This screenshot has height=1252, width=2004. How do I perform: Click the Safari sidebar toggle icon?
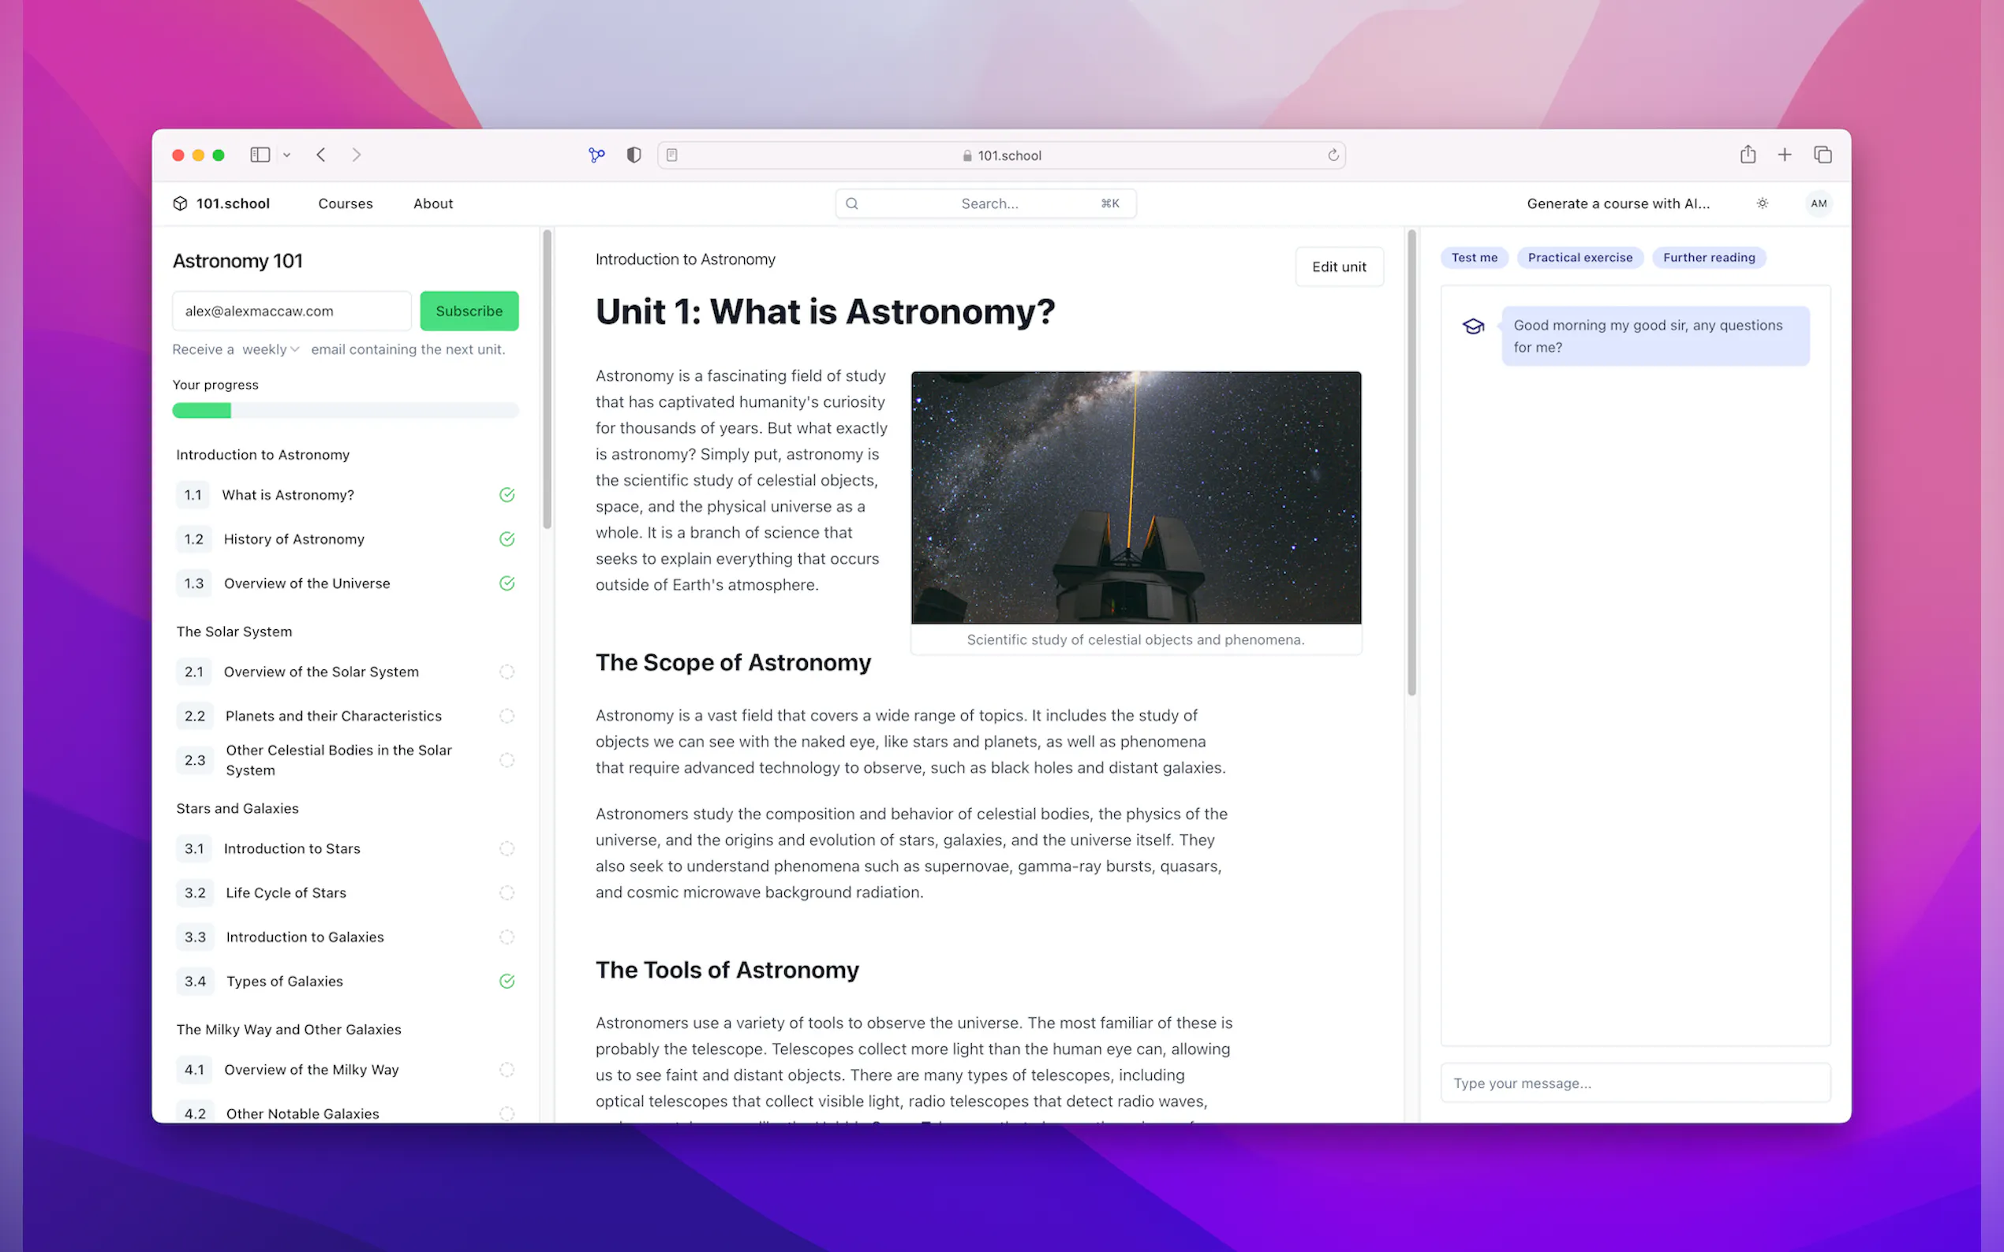point(260,155)
